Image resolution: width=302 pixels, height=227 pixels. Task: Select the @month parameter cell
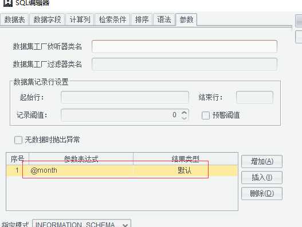(81, 170)
